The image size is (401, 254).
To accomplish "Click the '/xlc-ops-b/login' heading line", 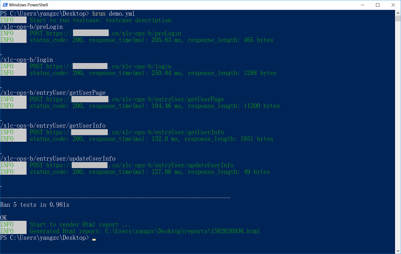I will pos(26,60).
